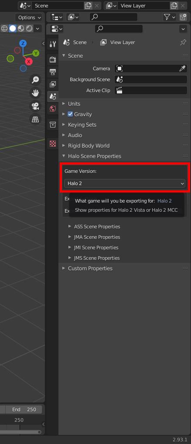
Task: Add a new collection in outliner
Action: point(183,17)
